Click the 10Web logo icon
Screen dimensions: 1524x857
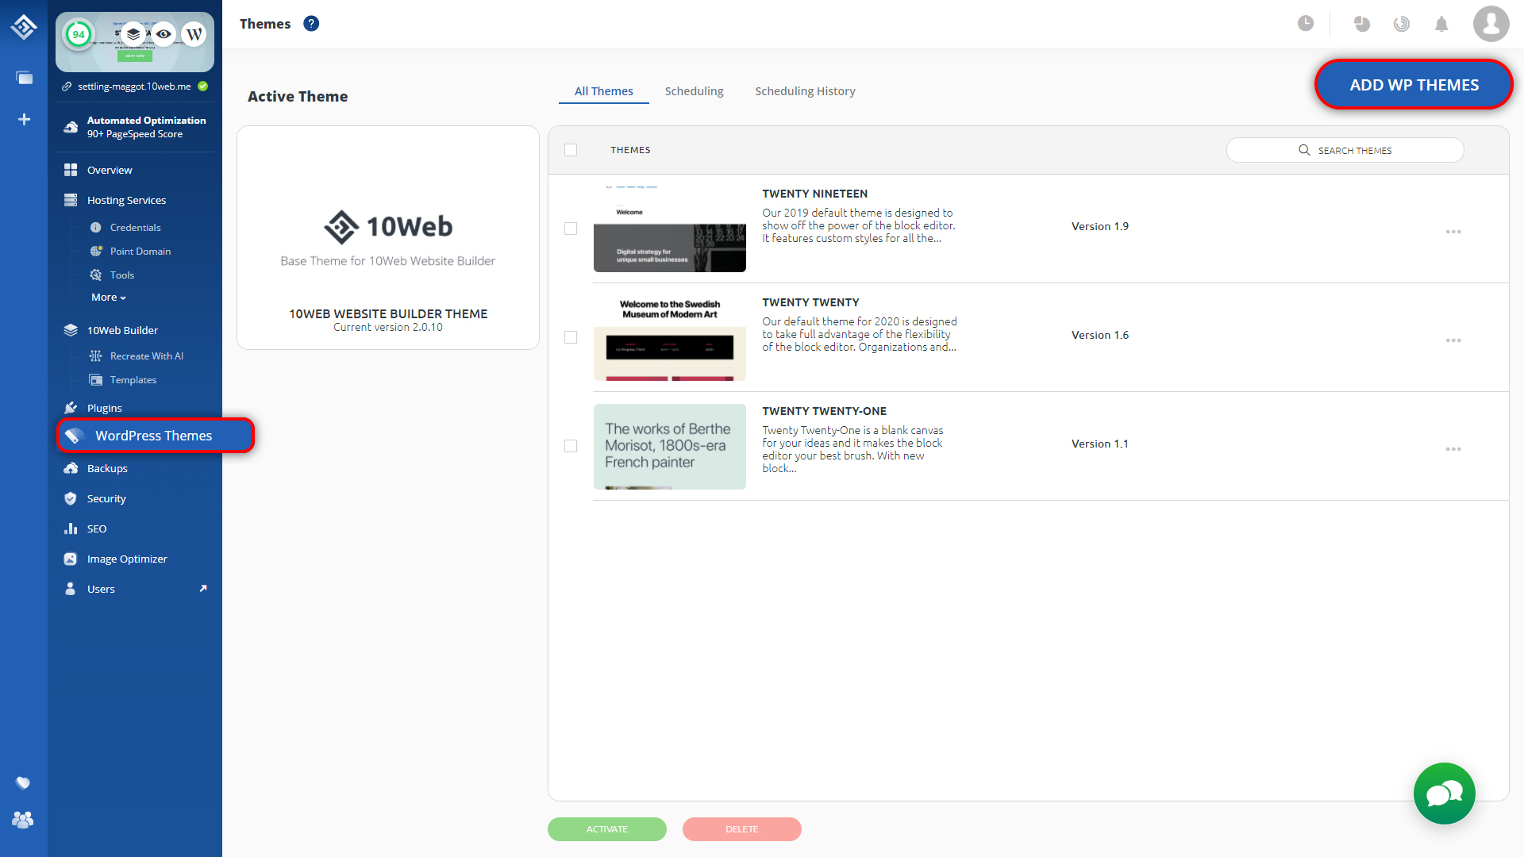click(x=24, y=27)
